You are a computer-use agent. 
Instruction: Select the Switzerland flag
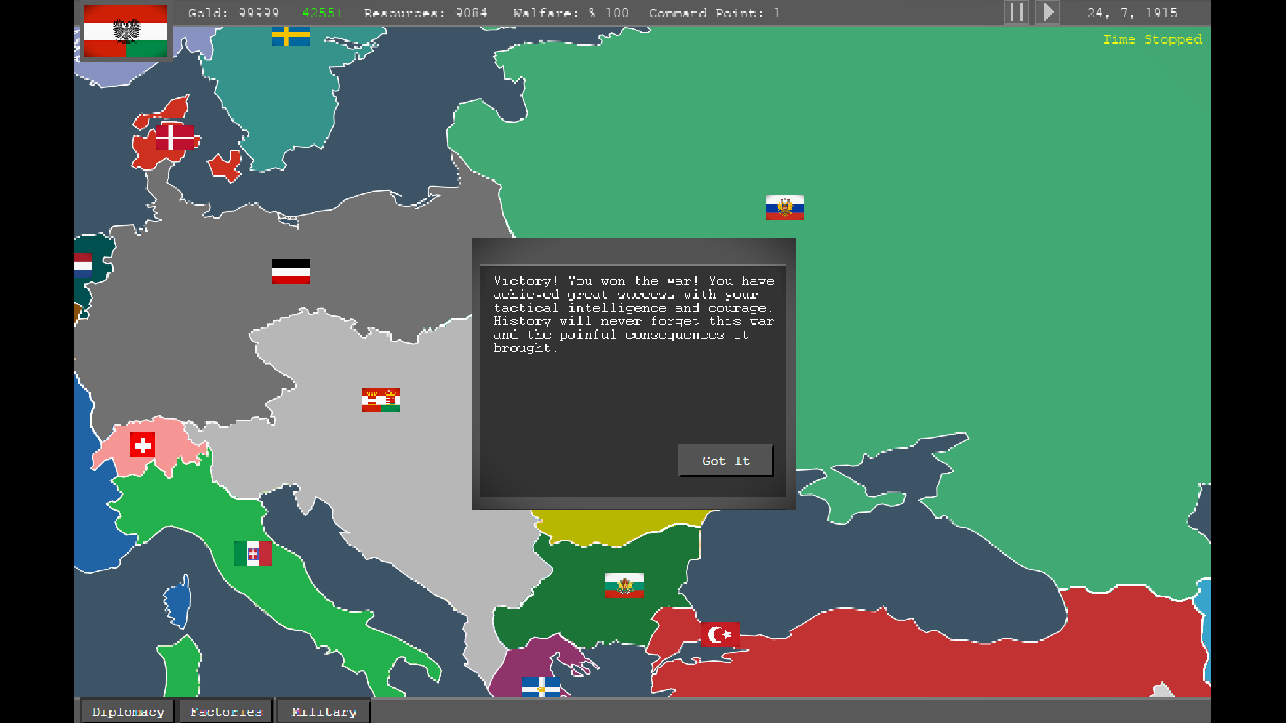point(142,445)
